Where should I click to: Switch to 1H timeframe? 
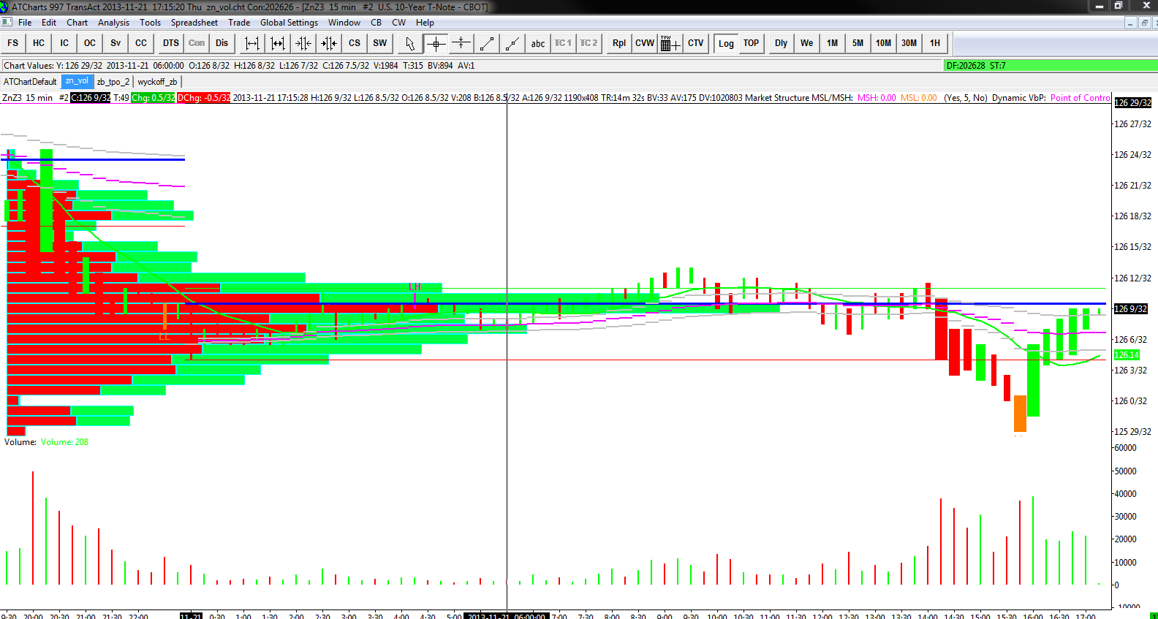[x=935, y=43]
